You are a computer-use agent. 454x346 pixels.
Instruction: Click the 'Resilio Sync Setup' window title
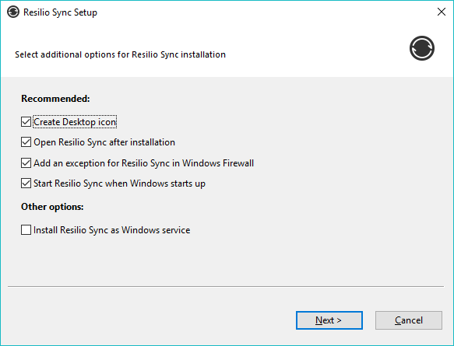pos(60,12)
